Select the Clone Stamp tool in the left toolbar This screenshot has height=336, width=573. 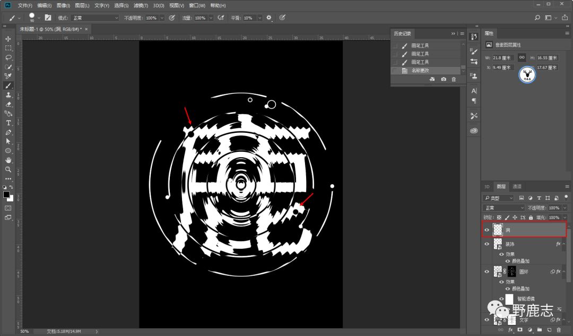(x=8, y=95)
